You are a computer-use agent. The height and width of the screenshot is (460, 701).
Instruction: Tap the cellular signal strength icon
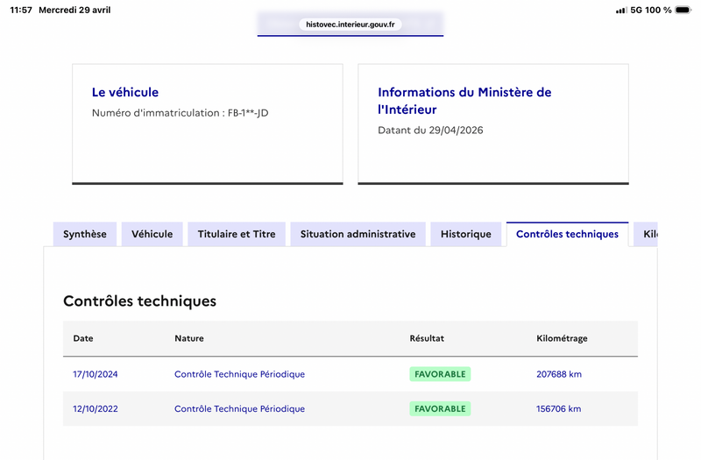click(x=621, y=11)
